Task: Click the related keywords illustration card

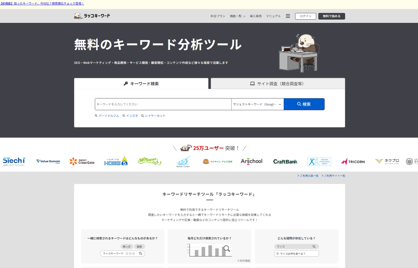Action: [x=123, y=246]
